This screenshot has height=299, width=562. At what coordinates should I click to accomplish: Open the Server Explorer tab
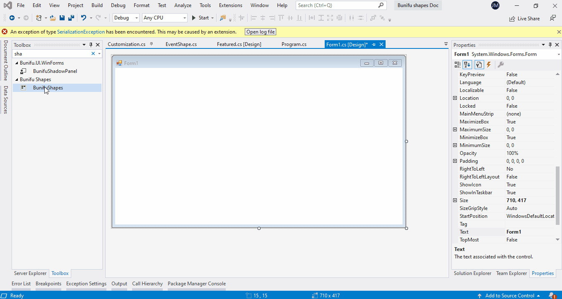(30, 273)
